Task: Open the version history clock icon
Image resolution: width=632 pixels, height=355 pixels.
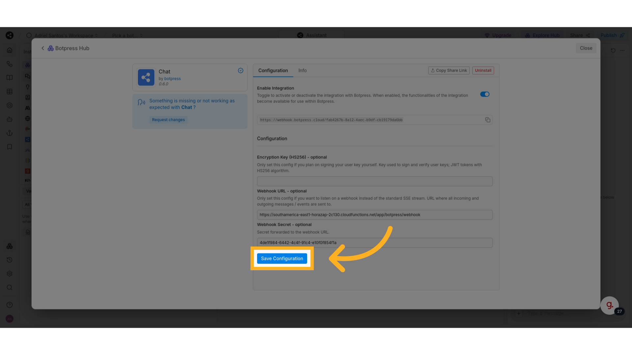Action: (x=10, y=260)
